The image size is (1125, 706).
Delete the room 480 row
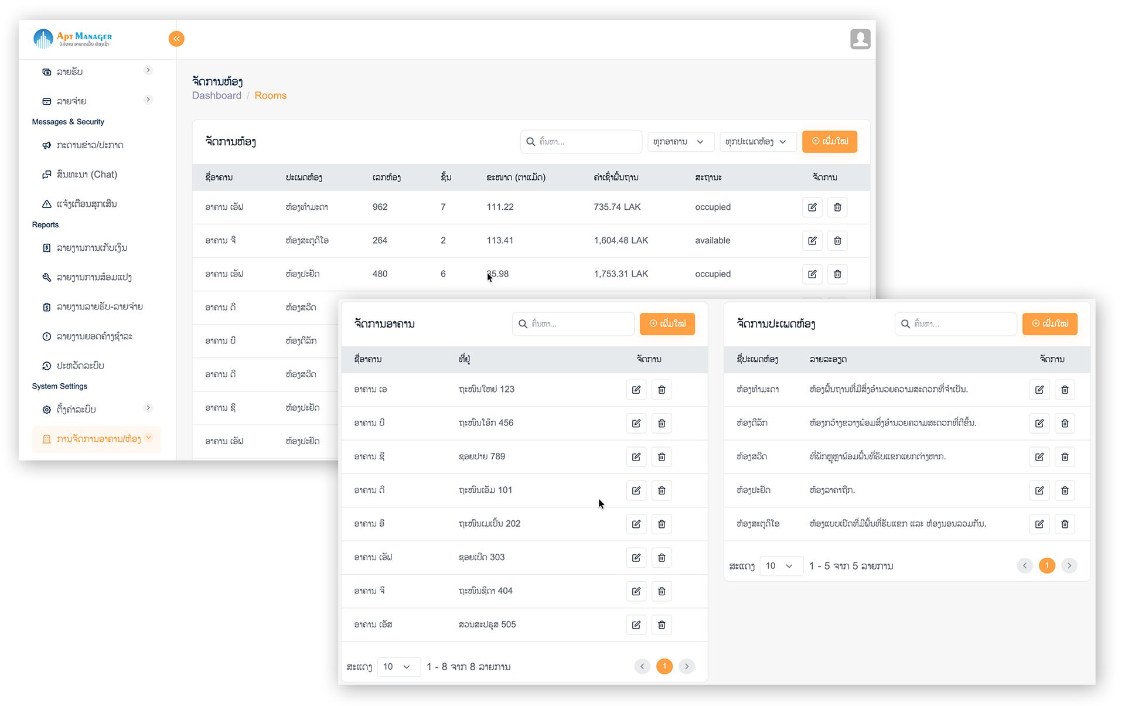[x=837, y=274]
